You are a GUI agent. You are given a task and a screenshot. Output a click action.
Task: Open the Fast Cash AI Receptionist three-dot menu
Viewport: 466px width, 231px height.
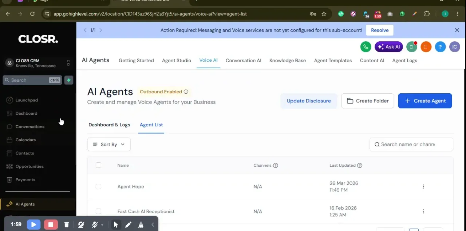423,211
